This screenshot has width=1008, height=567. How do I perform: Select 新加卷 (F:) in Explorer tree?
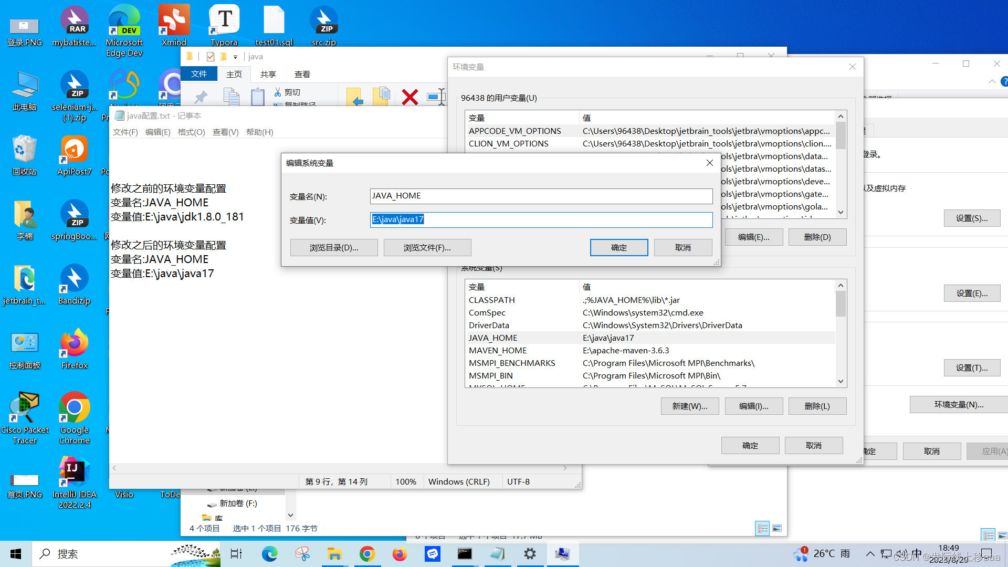pos(233,503)
